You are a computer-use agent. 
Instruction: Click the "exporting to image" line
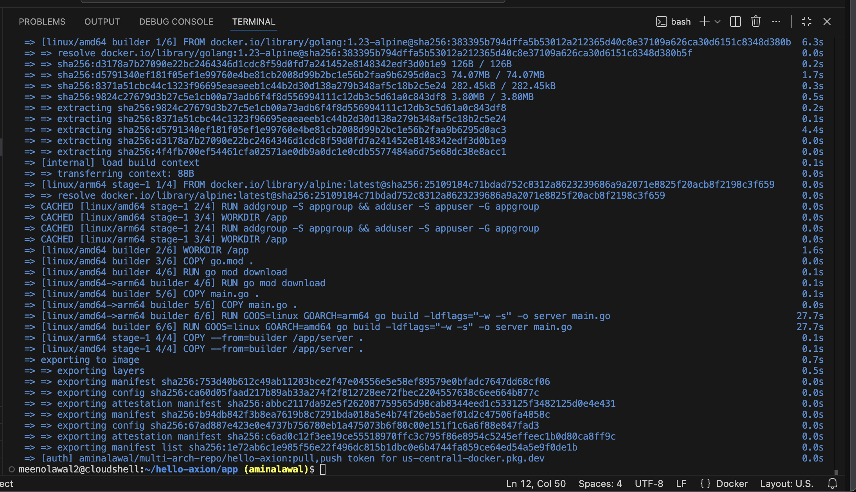click(81, 360)
